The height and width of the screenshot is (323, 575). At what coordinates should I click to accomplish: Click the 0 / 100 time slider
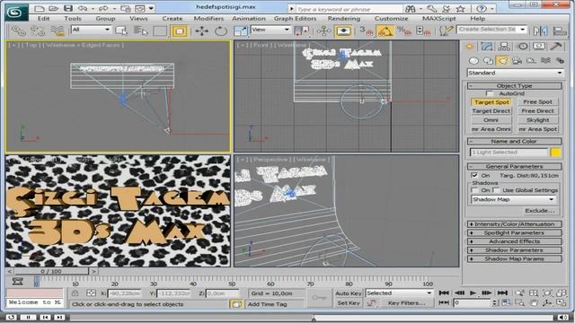coord(51,271)
